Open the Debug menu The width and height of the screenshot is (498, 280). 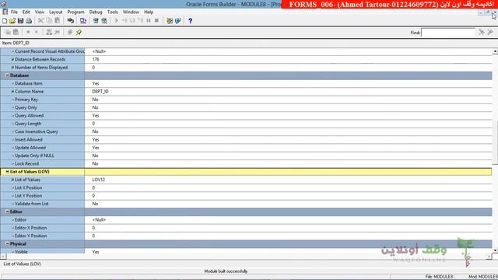point(96,12)
